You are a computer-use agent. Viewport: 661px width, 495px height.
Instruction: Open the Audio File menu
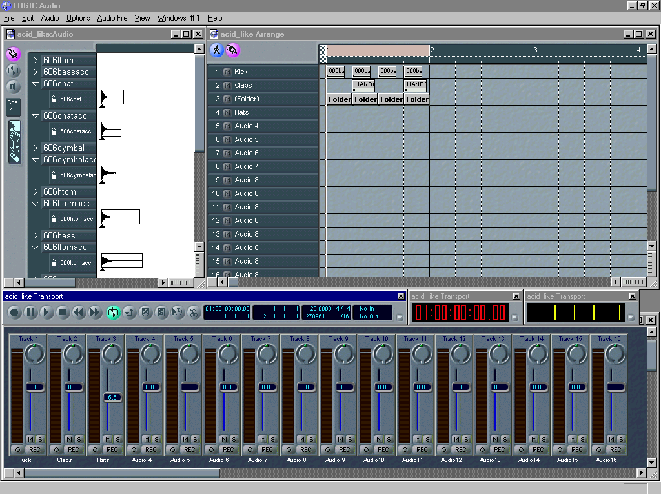[x=112, y=18]
